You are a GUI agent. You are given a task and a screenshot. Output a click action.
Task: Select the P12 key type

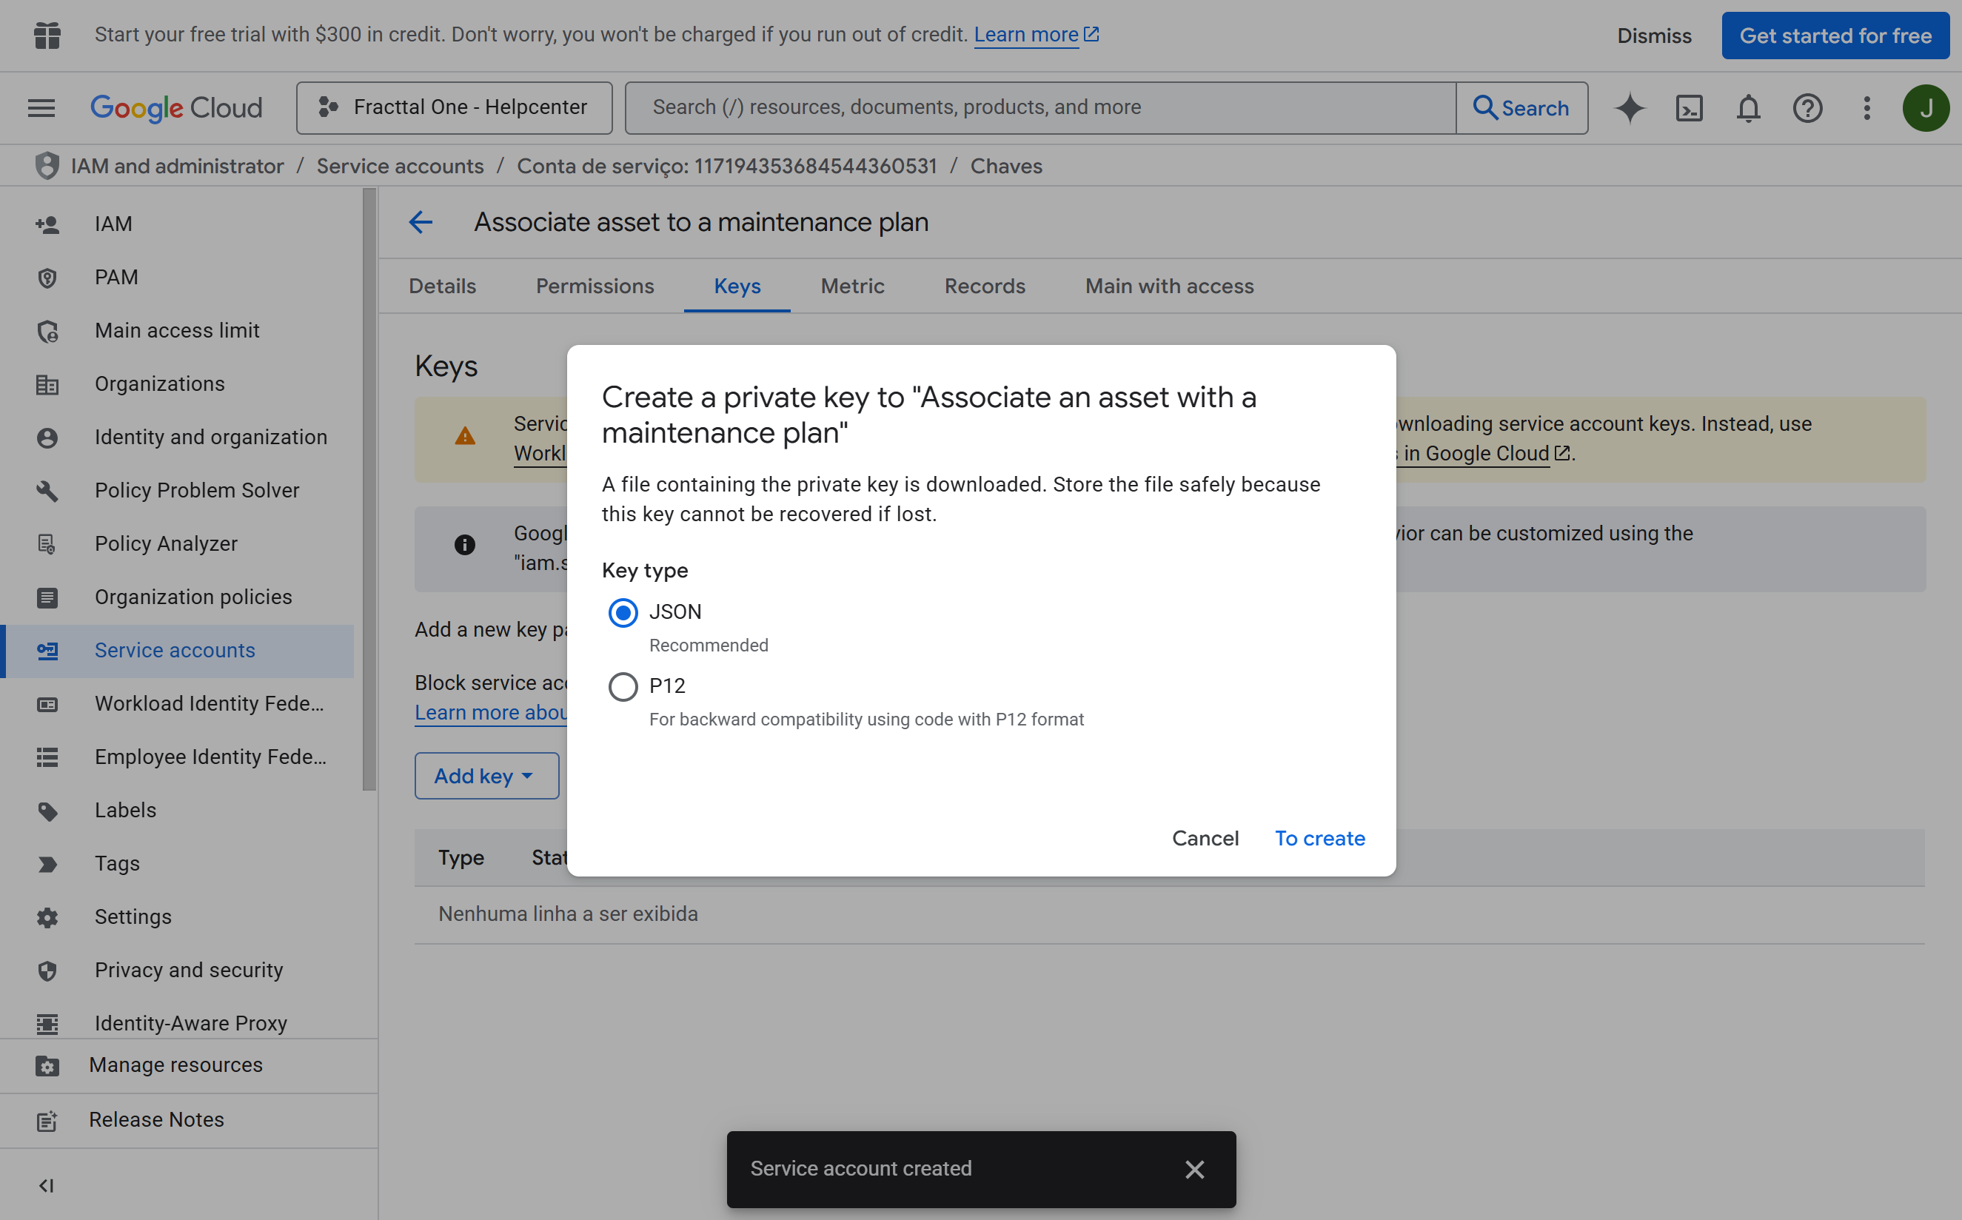click(x=623, y=687)
